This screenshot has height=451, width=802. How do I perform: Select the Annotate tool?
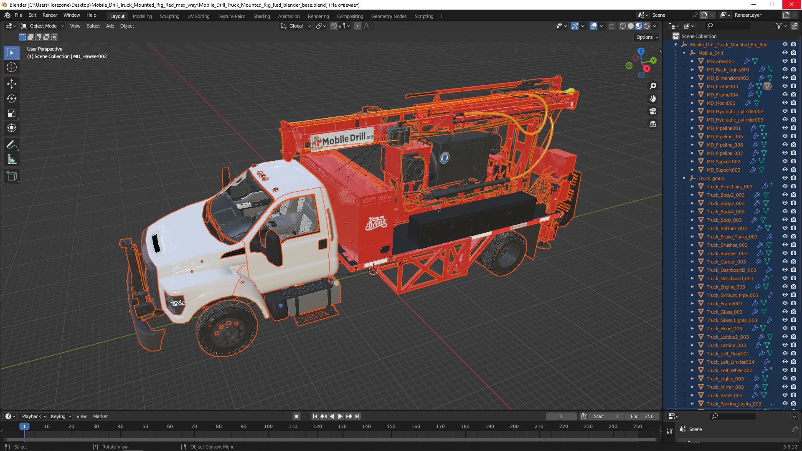12,145
